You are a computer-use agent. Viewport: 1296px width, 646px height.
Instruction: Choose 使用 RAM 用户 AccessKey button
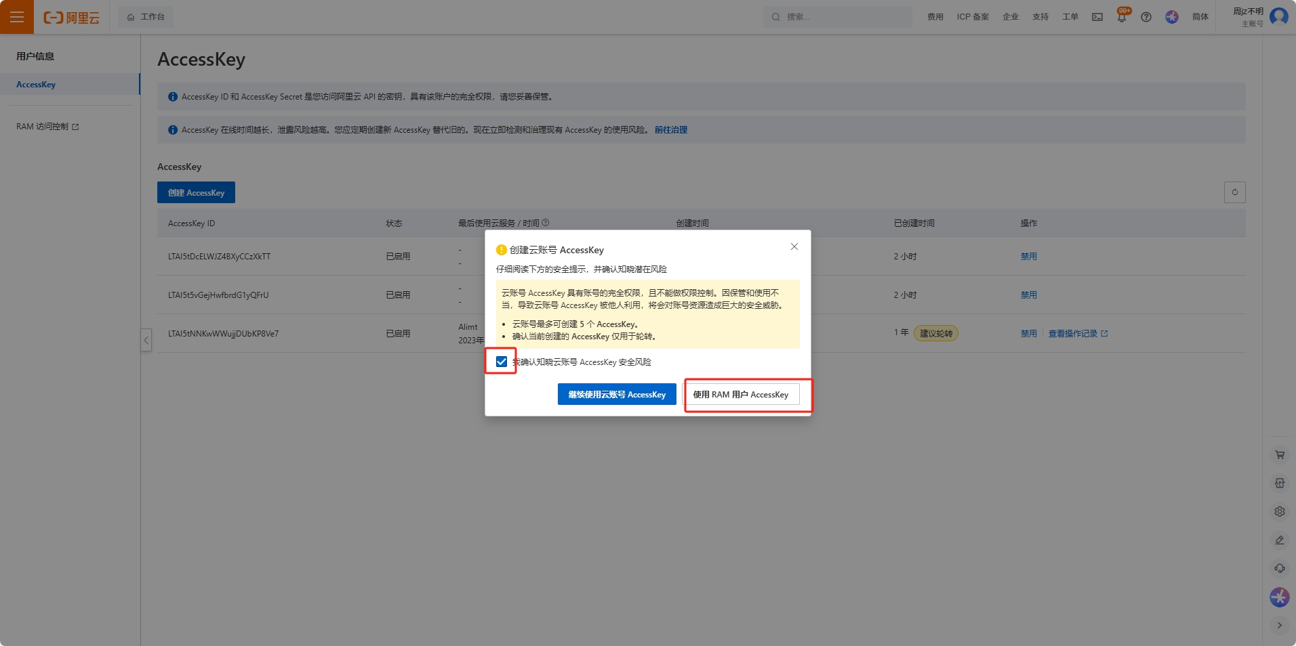click(741, 394)
